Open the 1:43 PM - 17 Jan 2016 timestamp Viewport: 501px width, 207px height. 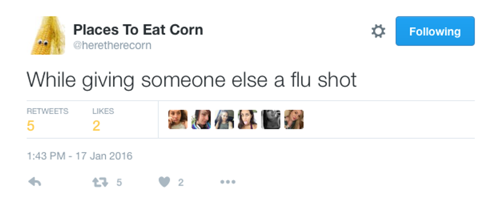[x=79, y=156]
